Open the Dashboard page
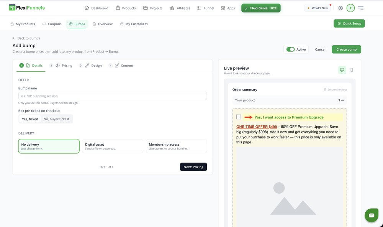This screenshot has height=227, width=383. [x=96, y=8]
